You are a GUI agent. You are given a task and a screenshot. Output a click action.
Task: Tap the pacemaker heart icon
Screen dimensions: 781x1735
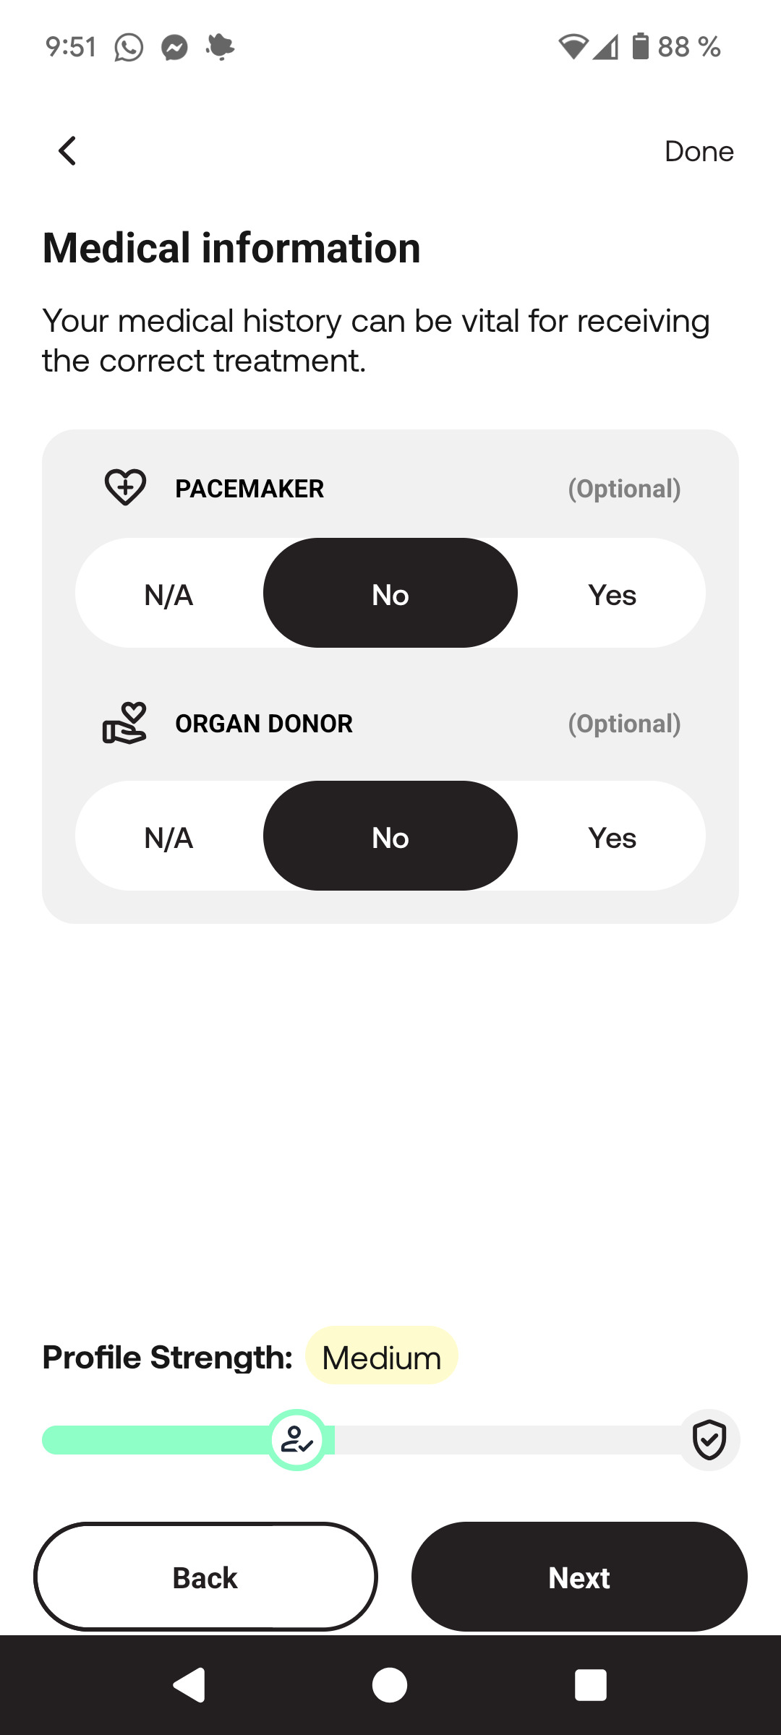[125, 487]
